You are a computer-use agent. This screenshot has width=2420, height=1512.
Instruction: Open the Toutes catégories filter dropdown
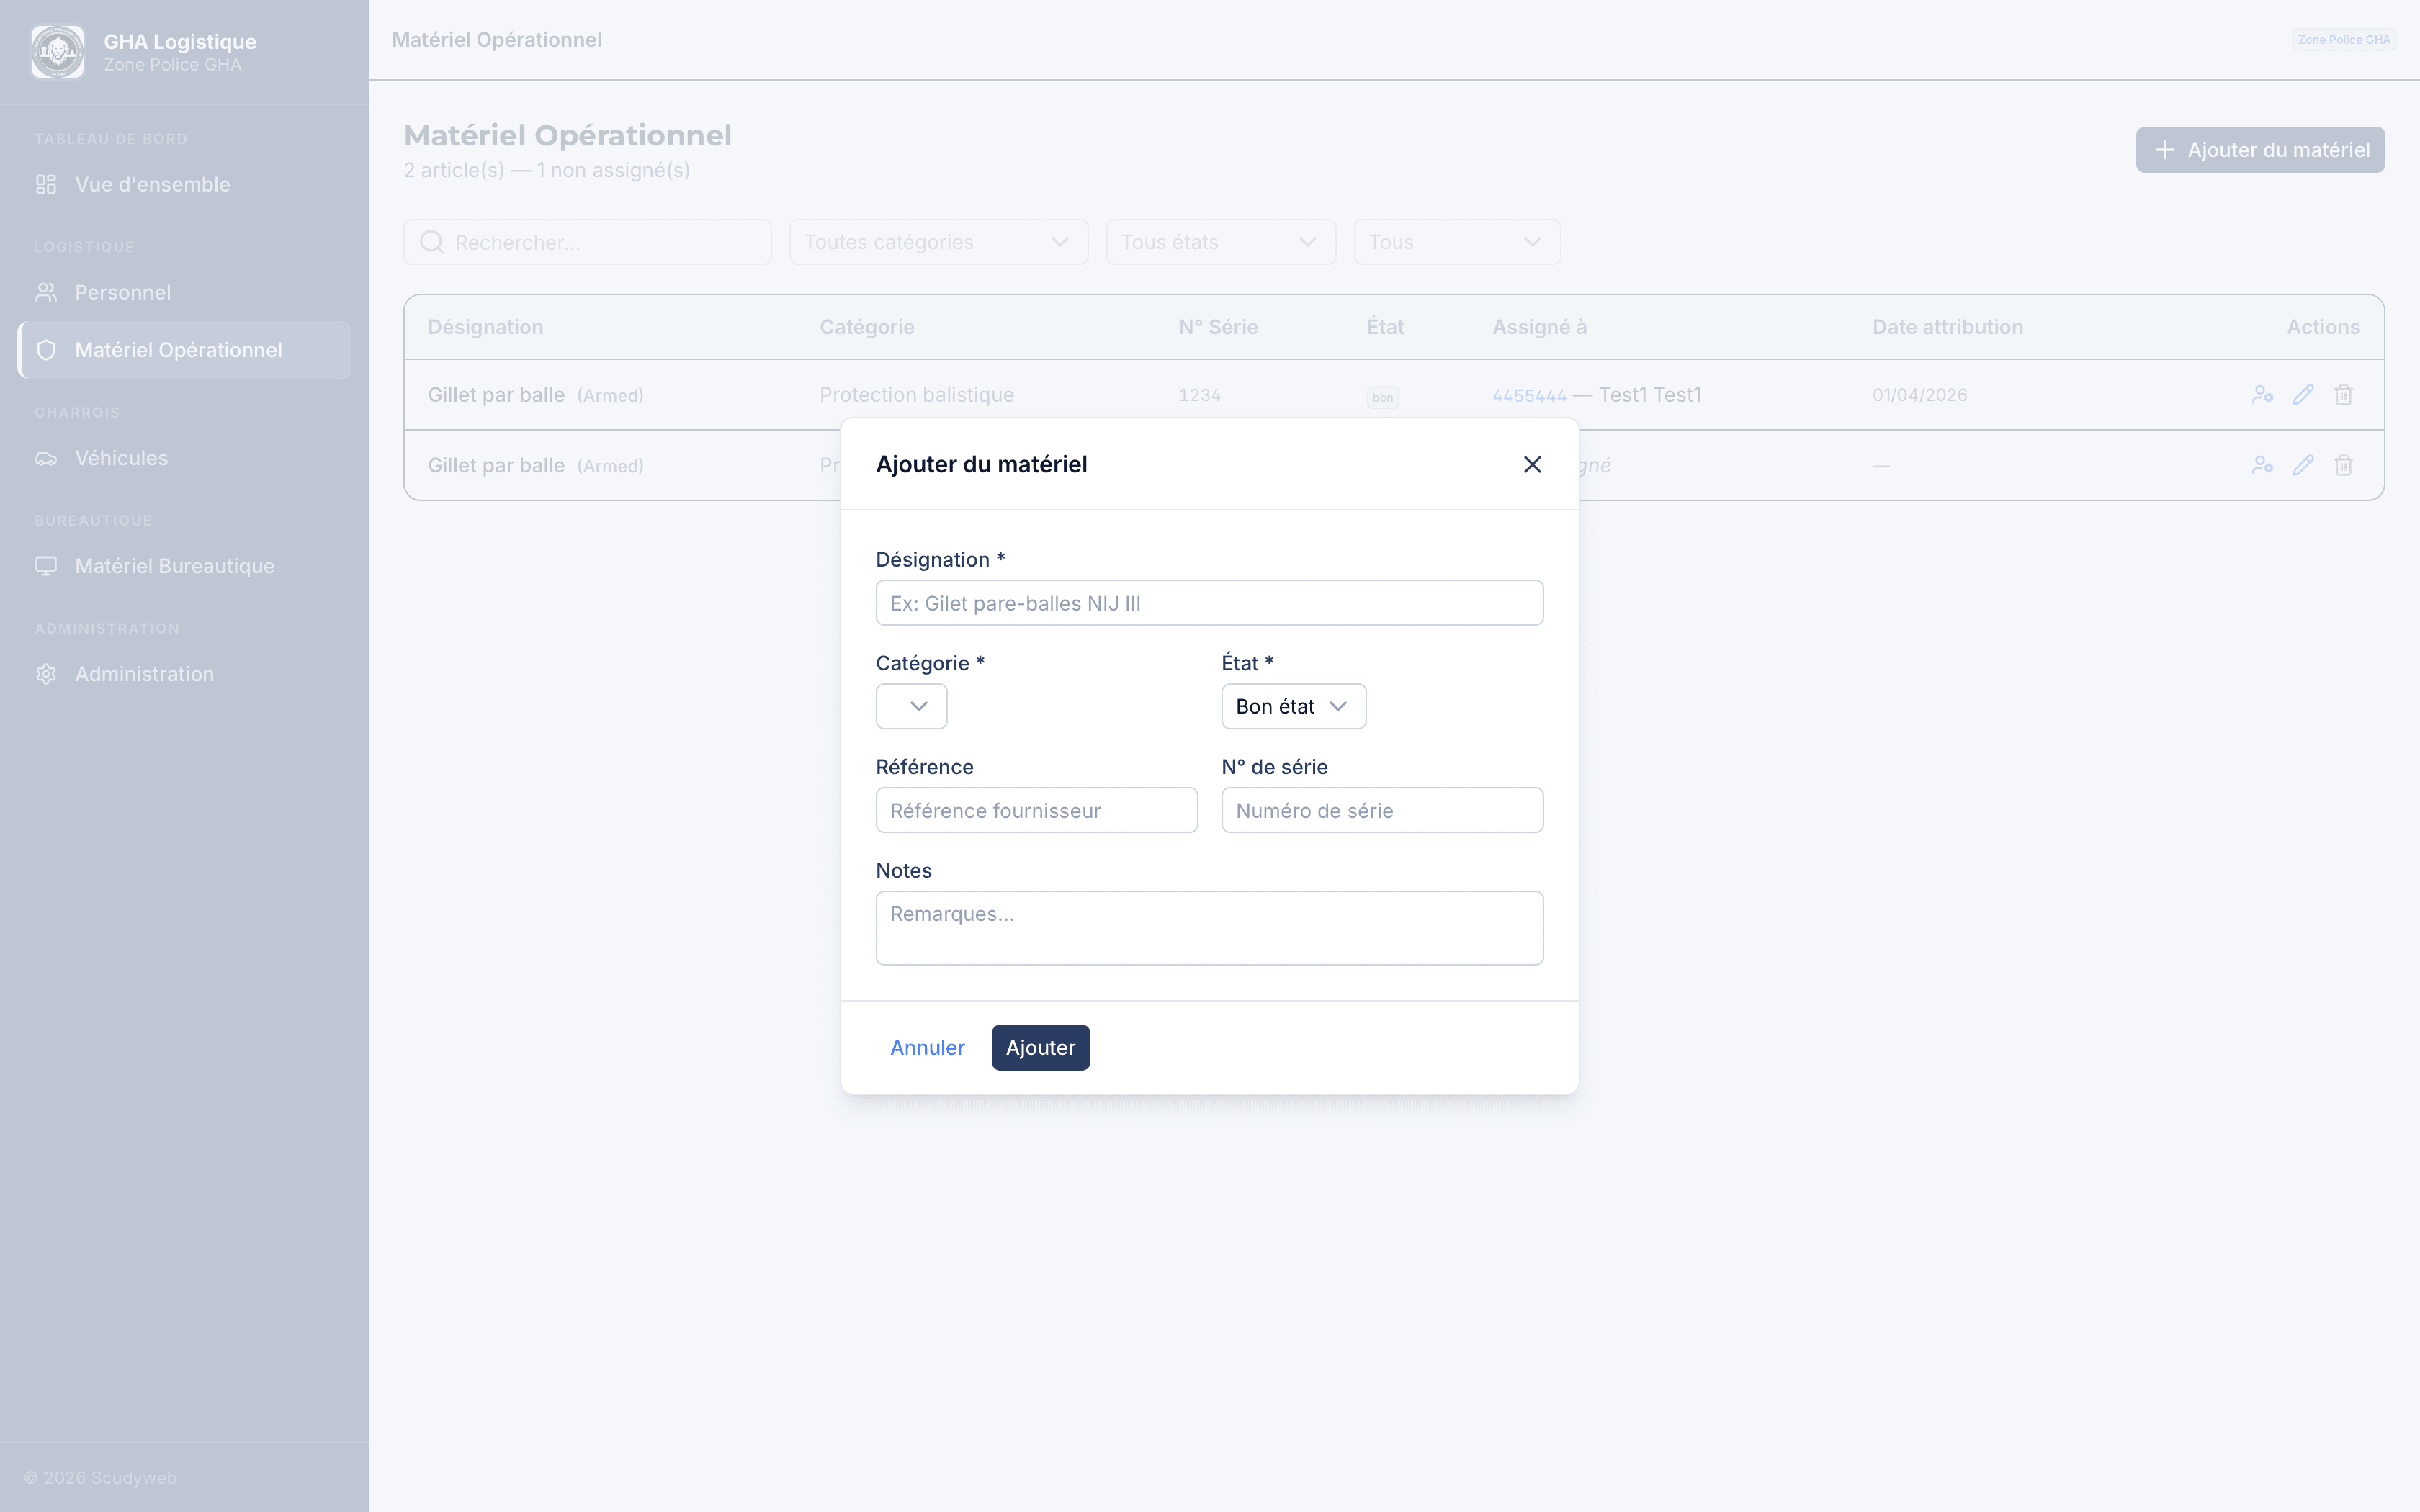point(937,242)
